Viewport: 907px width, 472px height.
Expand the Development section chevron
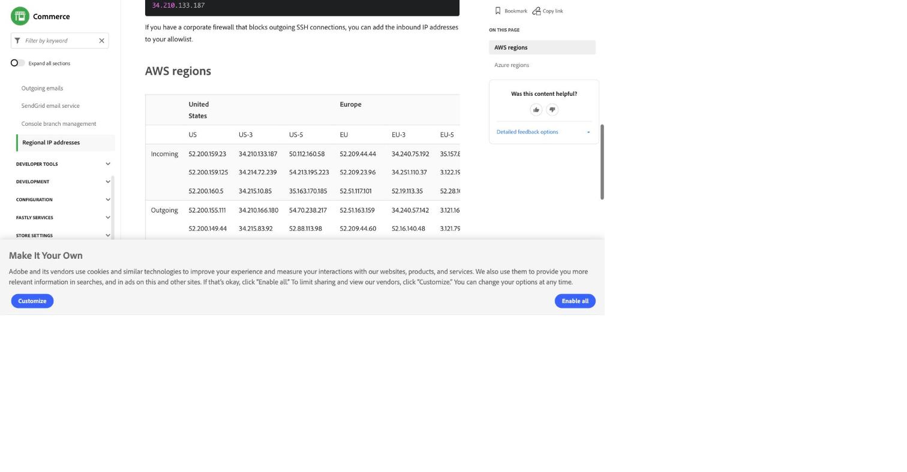coord(108,181)
